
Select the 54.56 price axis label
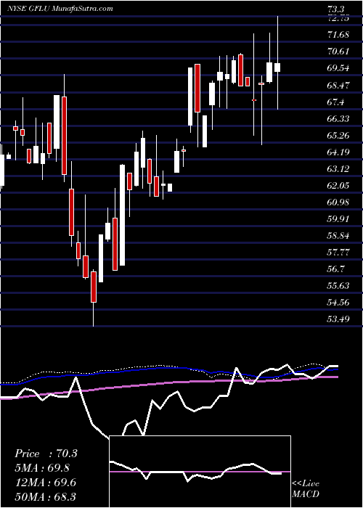[338, 303]
